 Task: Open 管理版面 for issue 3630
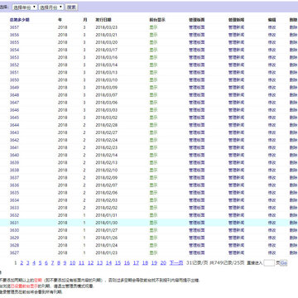tap(197, 230)
